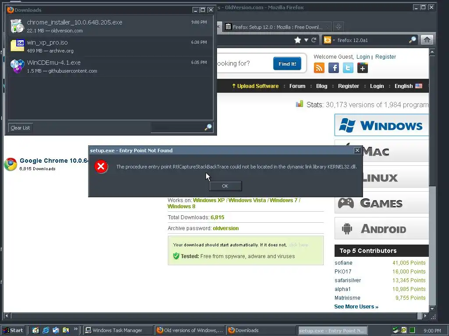Go to the home page with the Home button
This screenshot has height=336, width=449.
pos(427,40)
